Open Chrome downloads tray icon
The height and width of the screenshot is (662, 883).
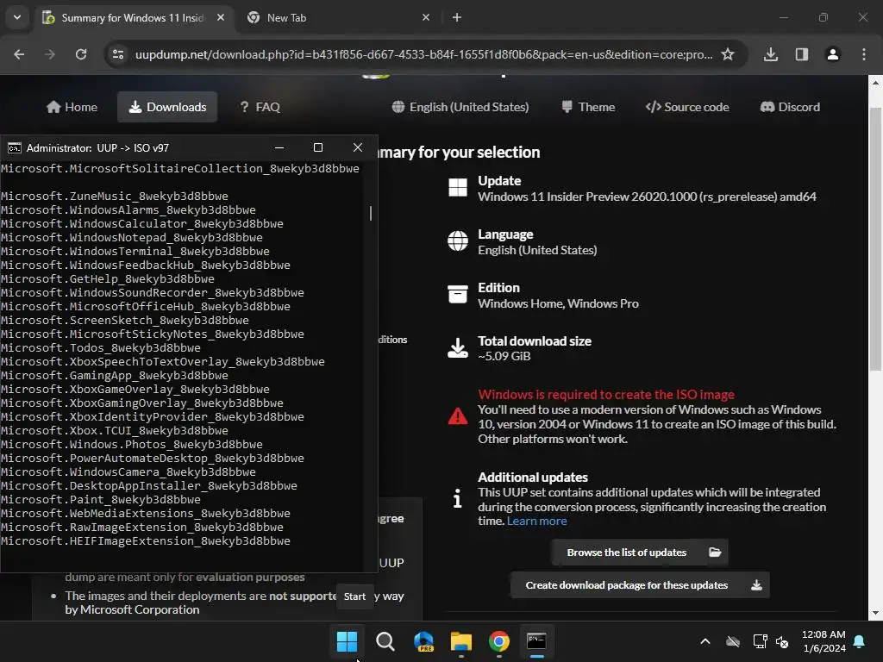770,54
